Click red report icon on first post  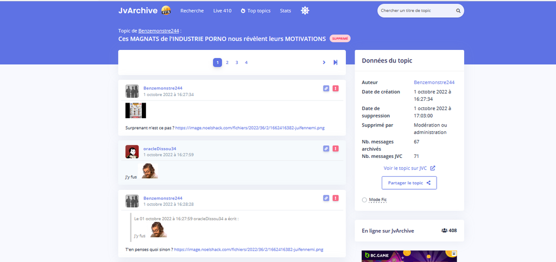(x=336, y=88)
